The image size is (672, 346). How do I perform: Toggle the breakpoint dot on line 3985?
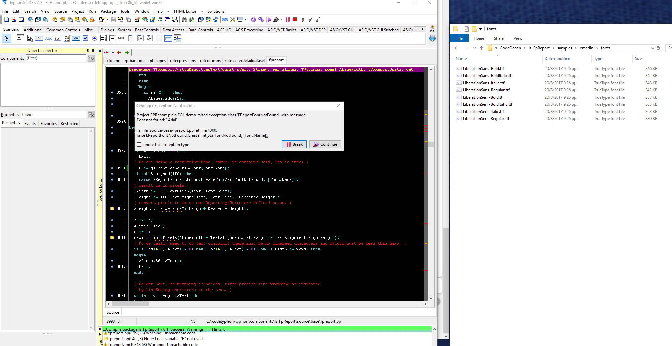(x=112, y=92)
